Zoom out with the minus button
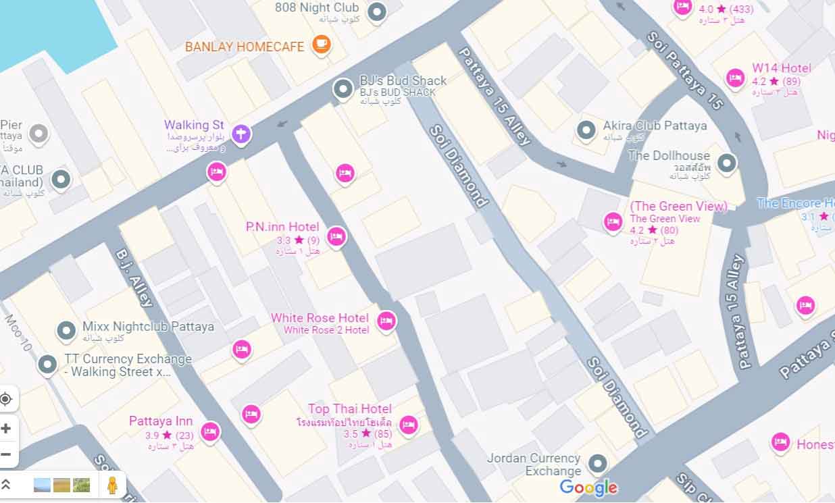The height and width of the screenshot is (503, 835). (x=6, y=454)
